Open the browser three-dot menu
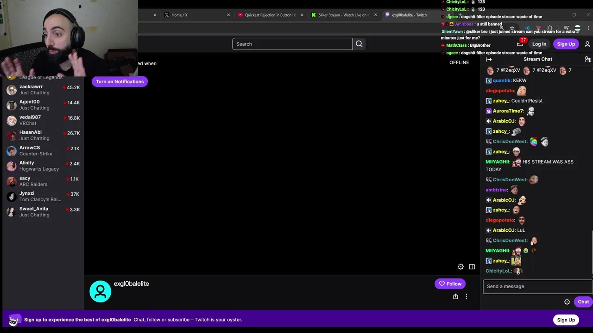This screenshot has height=333, width=593. pos(588,28)
